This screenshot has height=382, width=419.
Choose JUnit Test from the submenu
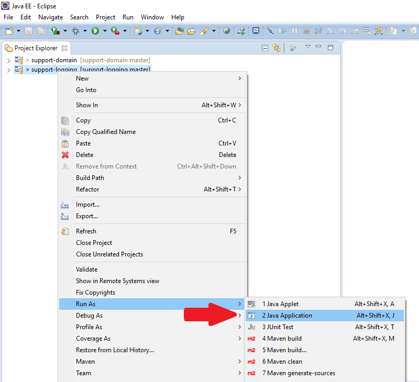[278, 327]
